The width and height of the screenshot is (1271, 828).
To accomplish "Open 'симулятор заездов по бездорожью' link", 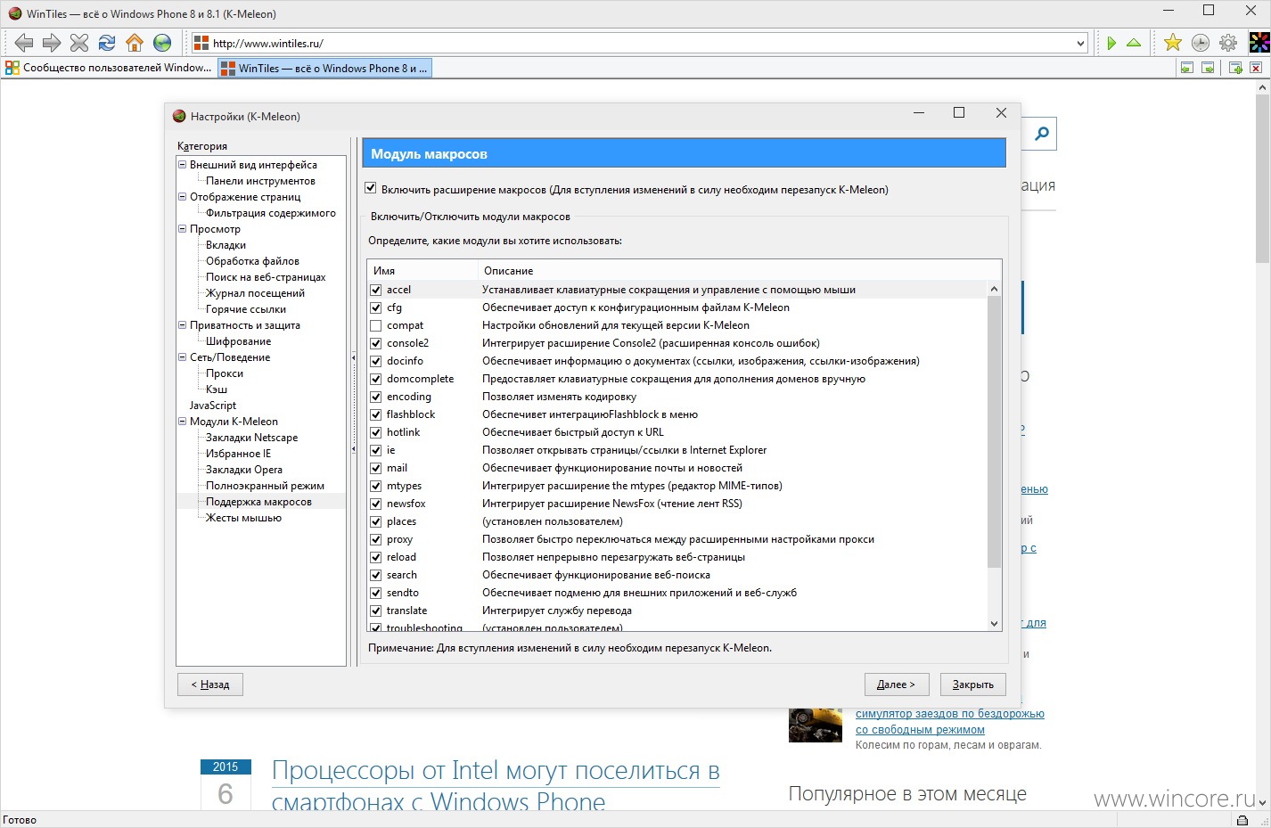I will coord(950,714).
